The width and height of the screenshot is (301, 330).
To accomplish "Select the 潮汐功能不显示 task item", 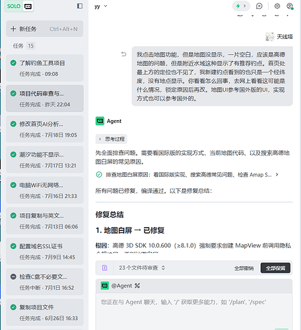I will 45,160.
